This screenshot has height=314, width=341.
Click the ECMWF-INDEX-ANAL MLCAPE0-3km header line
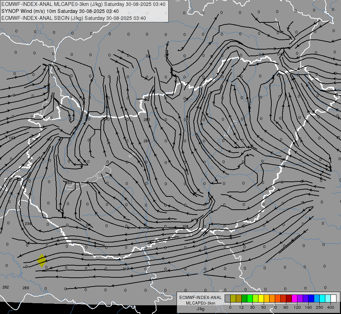point(83,4)
